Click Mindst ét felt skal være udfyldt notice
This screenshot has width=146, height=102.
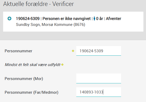[x=33, y=65]
